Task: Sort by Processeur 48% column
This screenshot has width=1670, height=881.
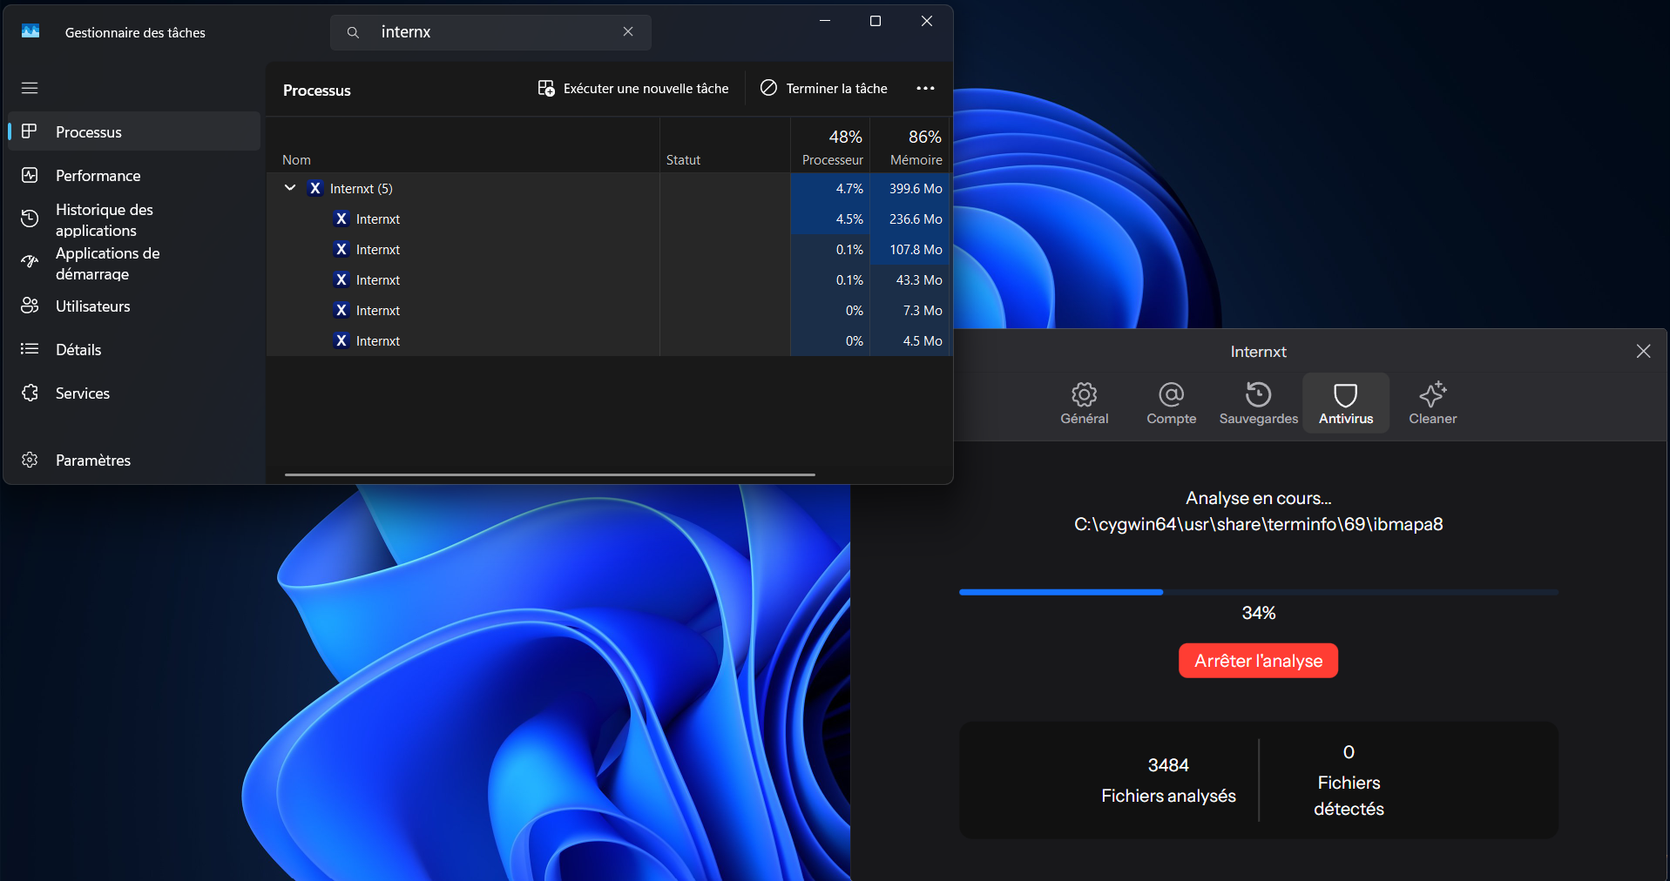Action: pos(831,145)
